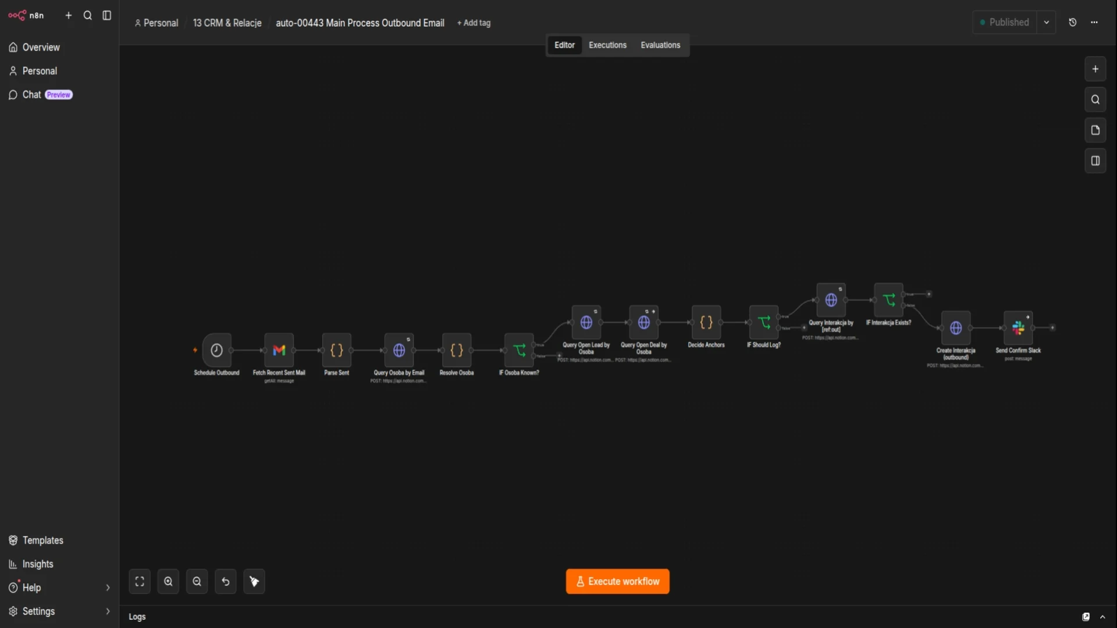Image resolution: width=1117 pixels, height=628 pixels.
Task: Pop out the logs panel
Action: coord(1086,617)
